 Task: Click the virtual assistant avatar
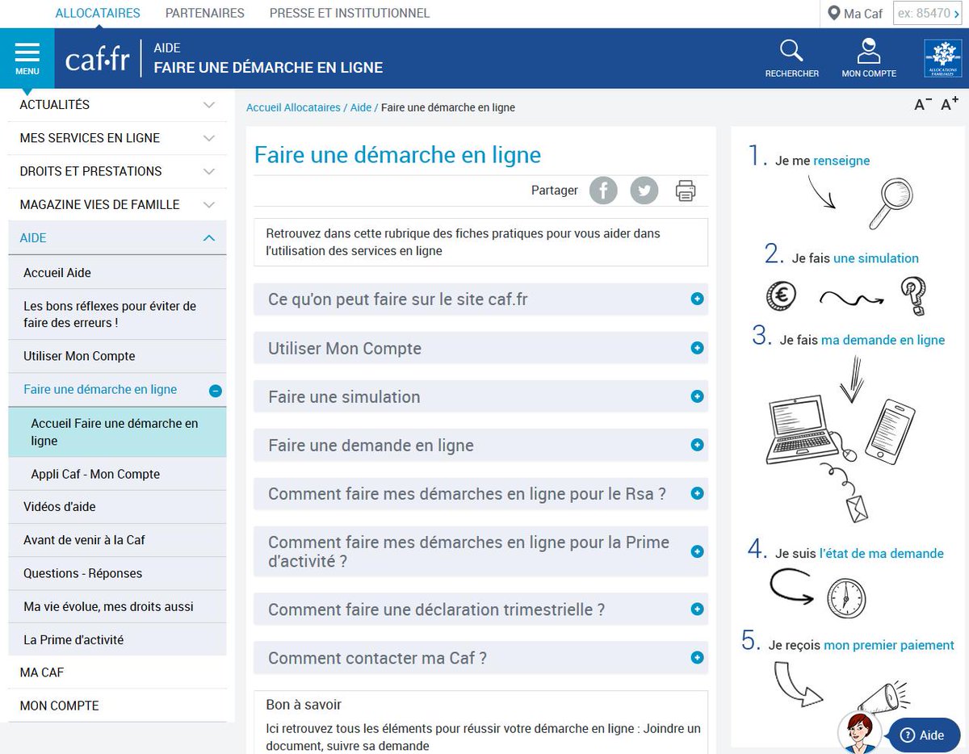(x=859, y=733)
